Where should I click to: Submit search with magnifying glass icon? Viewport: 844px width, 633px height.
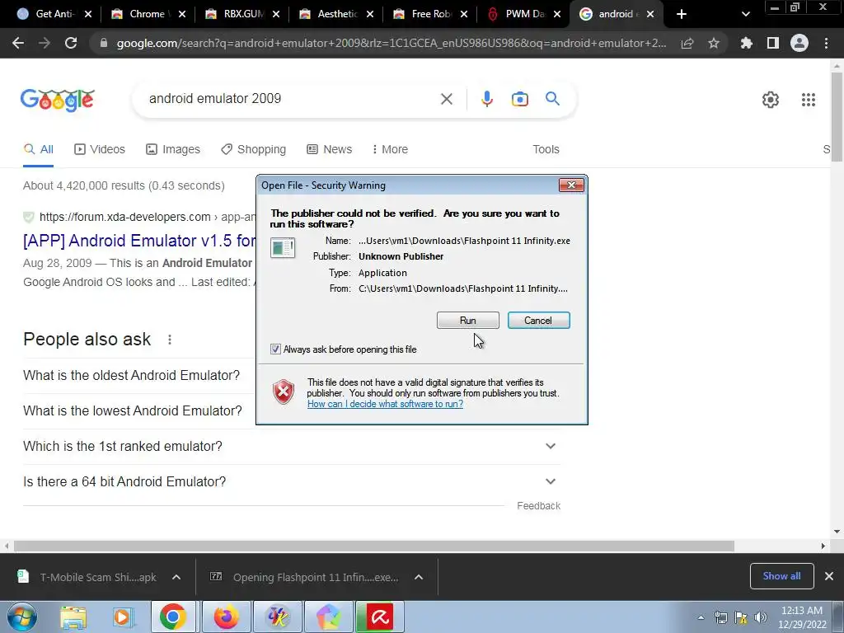click(x=552, y=99)
